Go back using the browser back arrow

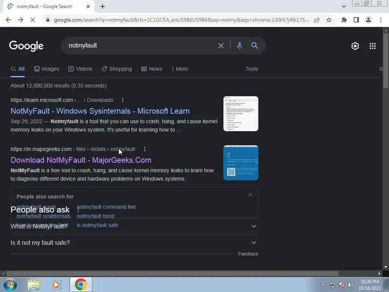tap(8, 20)
